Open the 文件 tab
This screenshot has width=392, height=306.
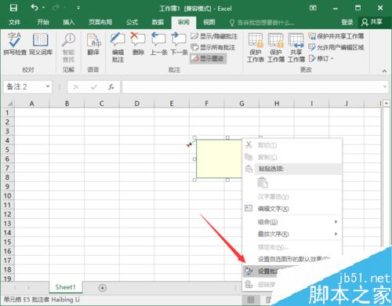(x=14, y=22)
